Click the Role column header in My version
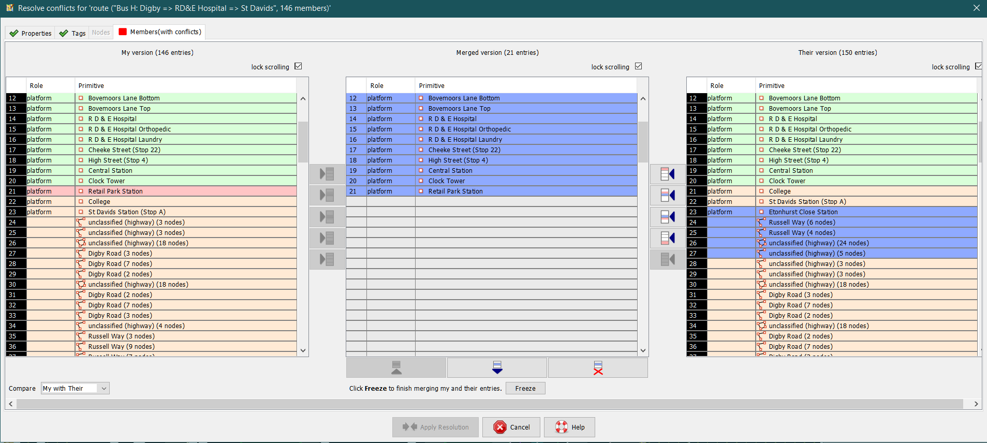The image size is (987, 443). point(50,85)
